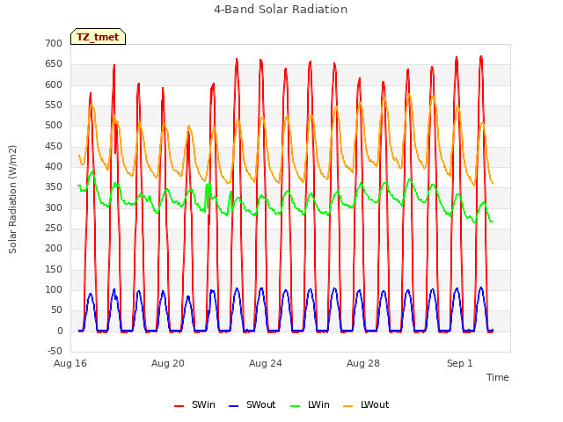Click the Time axis title

[x=498, y=377]
